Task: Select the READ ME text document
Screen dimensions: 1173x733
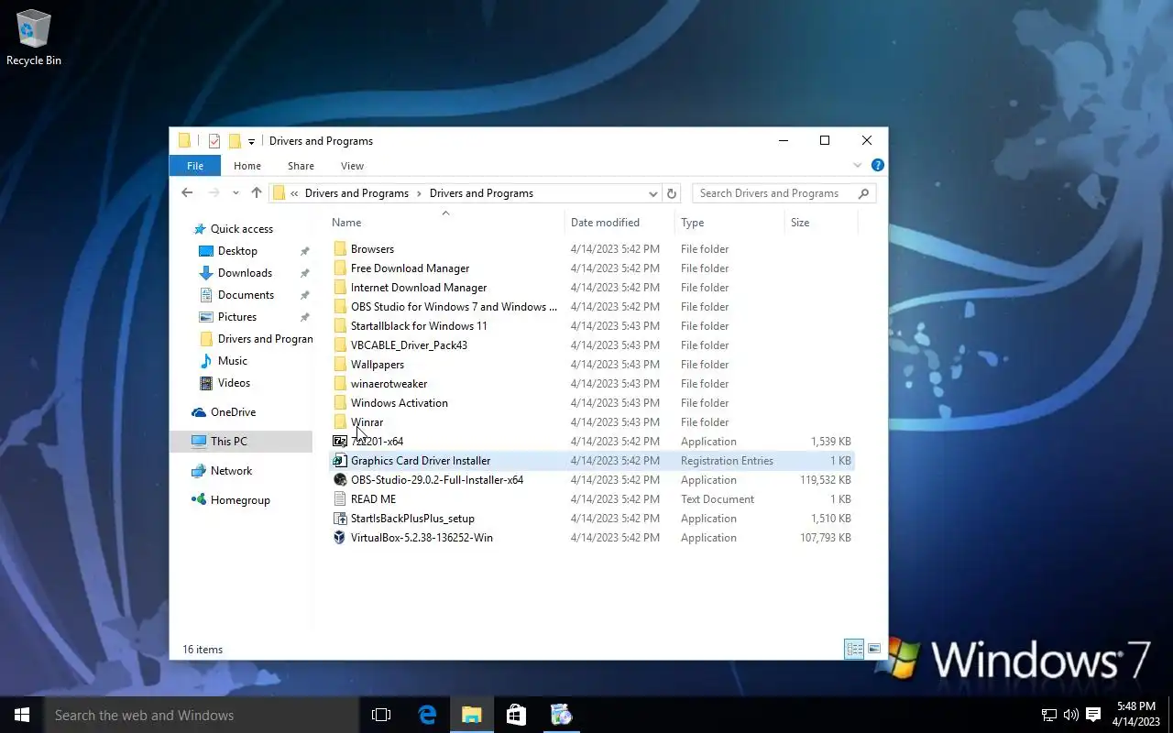Action: pos(373,499)
